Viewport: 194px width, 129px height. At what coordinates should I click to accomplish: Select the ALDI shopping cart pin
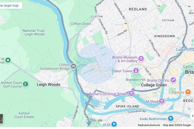[x=114, y=124]
